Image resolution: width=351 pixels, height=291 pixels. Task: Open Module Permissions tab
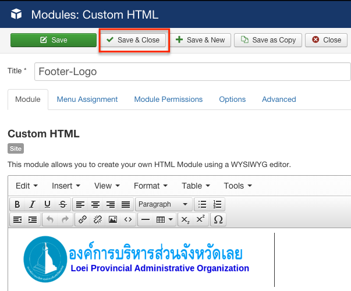tap(168, 100)
